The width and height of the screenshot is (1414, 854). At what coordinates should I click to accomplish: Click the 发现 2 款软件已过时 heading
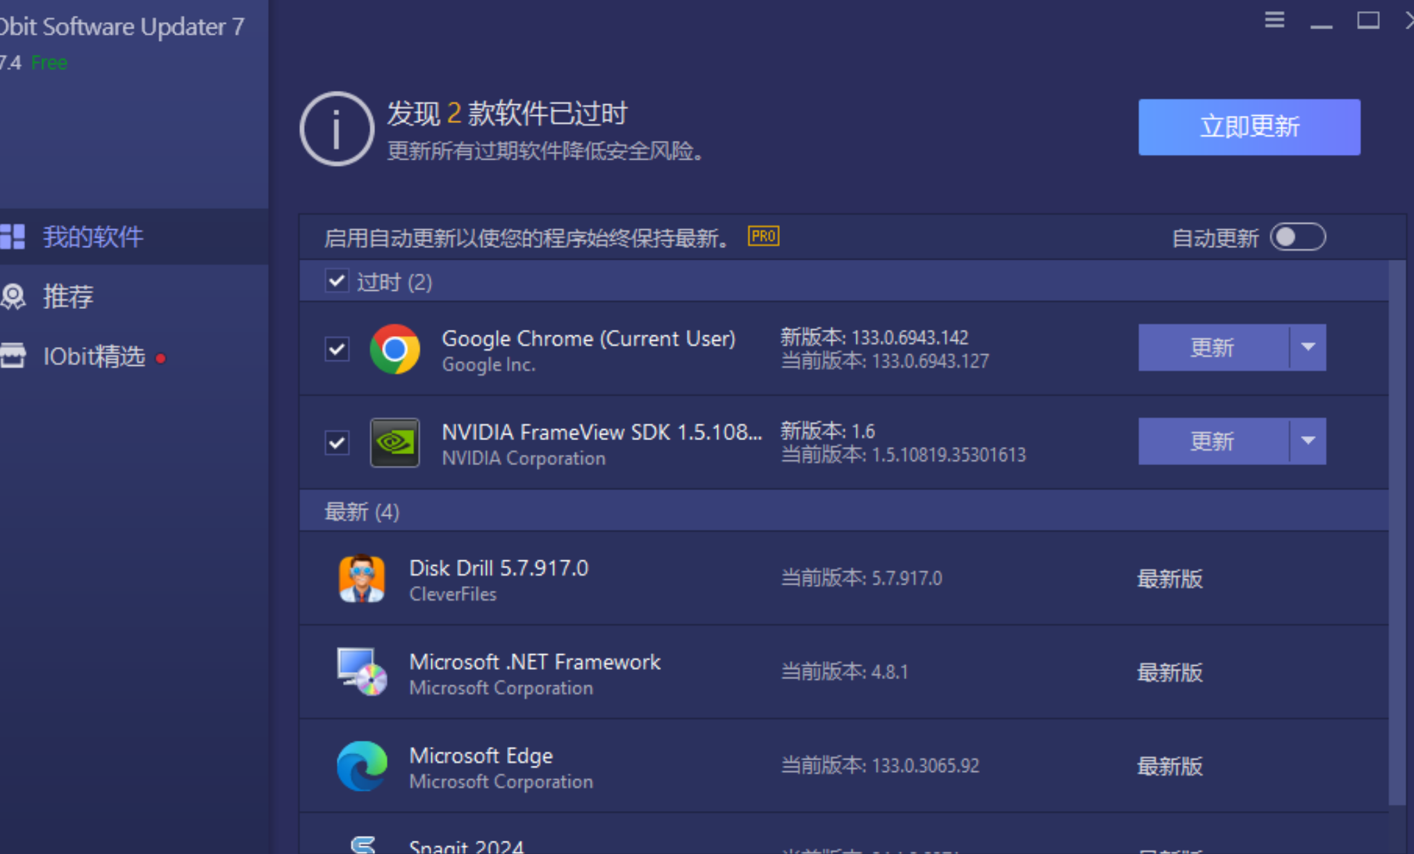(x=507, y=113)
